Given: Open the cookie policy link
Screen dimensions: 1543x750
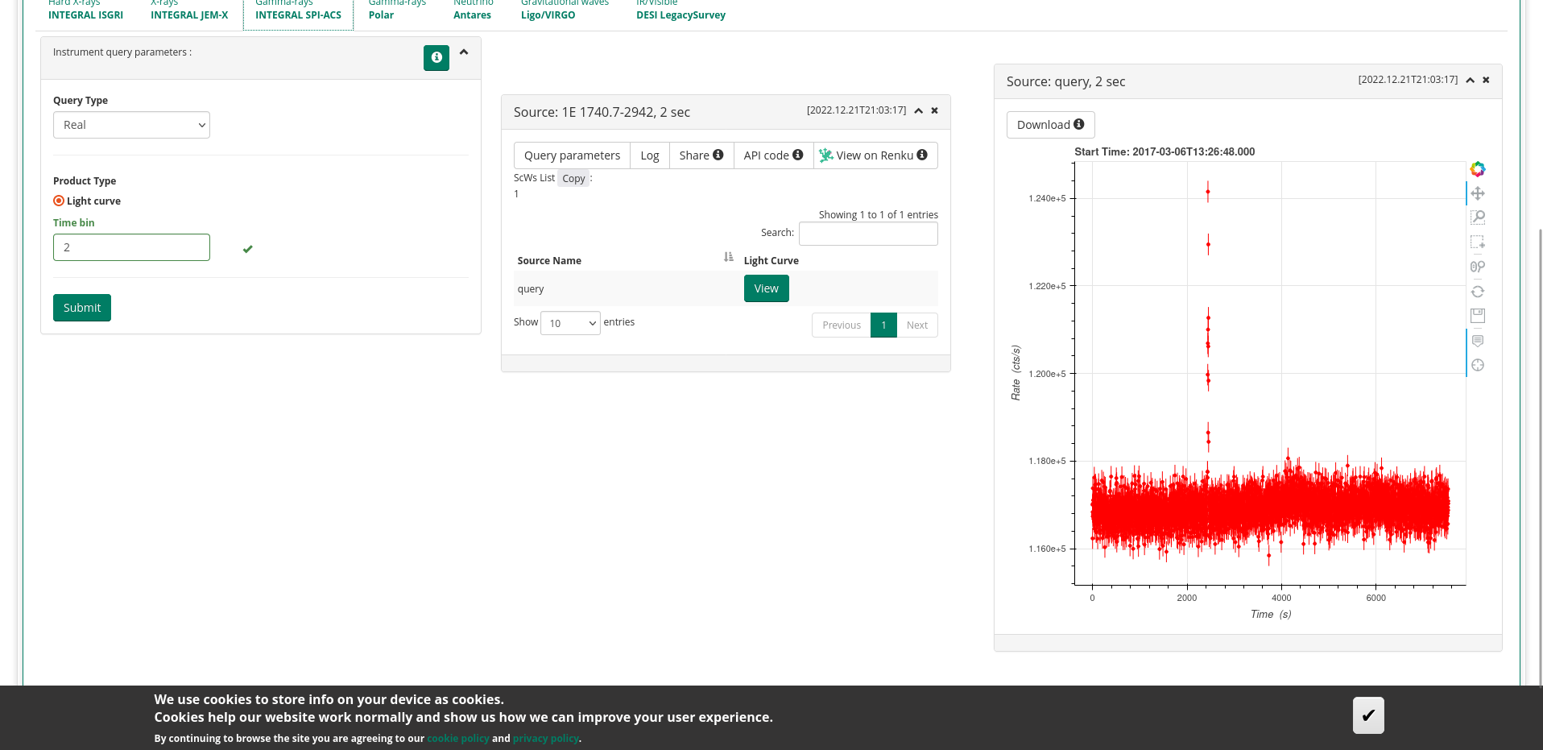Looking at the screenshot, I should point(457,738).
